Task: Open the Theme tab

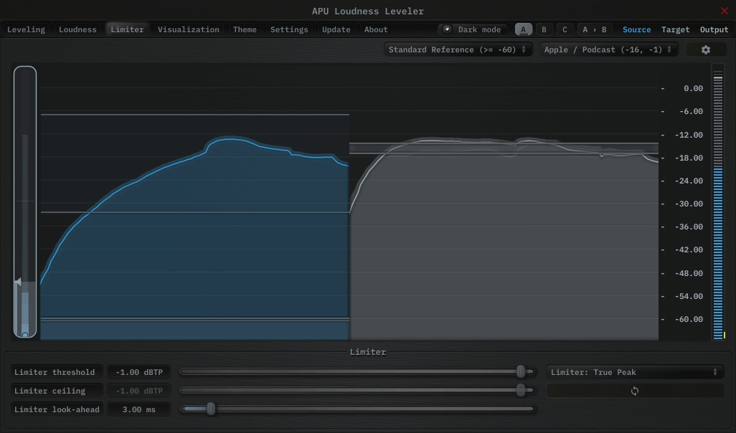Action: pos(245,29)
